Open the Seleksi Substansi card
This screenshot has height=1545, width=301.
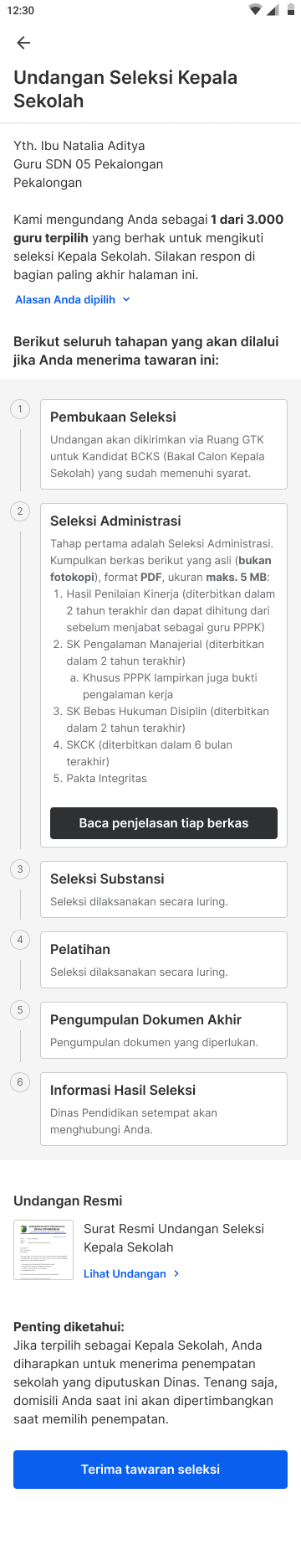click(164, 889)
